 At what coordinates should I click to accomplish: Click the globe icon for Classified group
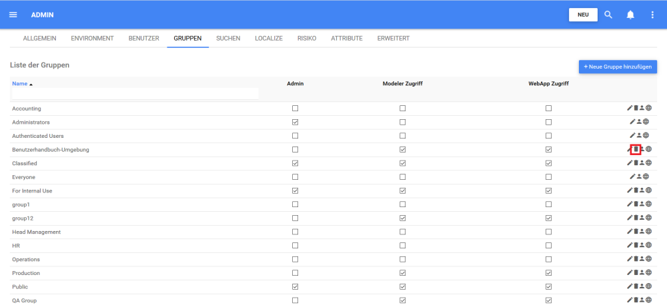[x=648, y=163]
